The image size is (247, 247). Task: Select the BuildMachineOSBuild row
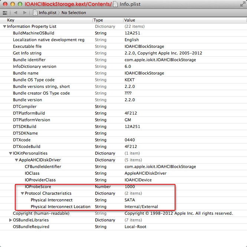coord(124,33)
